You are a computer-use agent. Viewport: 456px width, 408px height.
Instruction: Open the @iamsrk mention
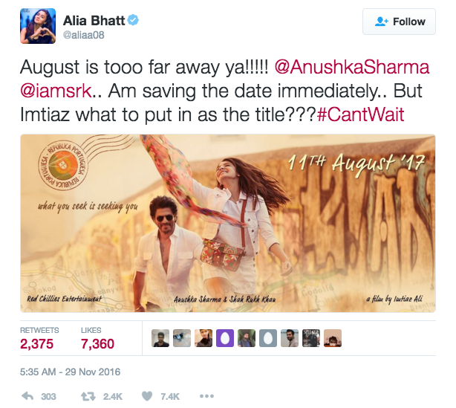56,91
